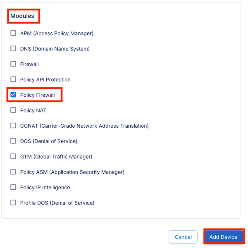Tick the DNS (Domain Name System) checkbox
The image size is (248, 248).
(x=13, y=49)
